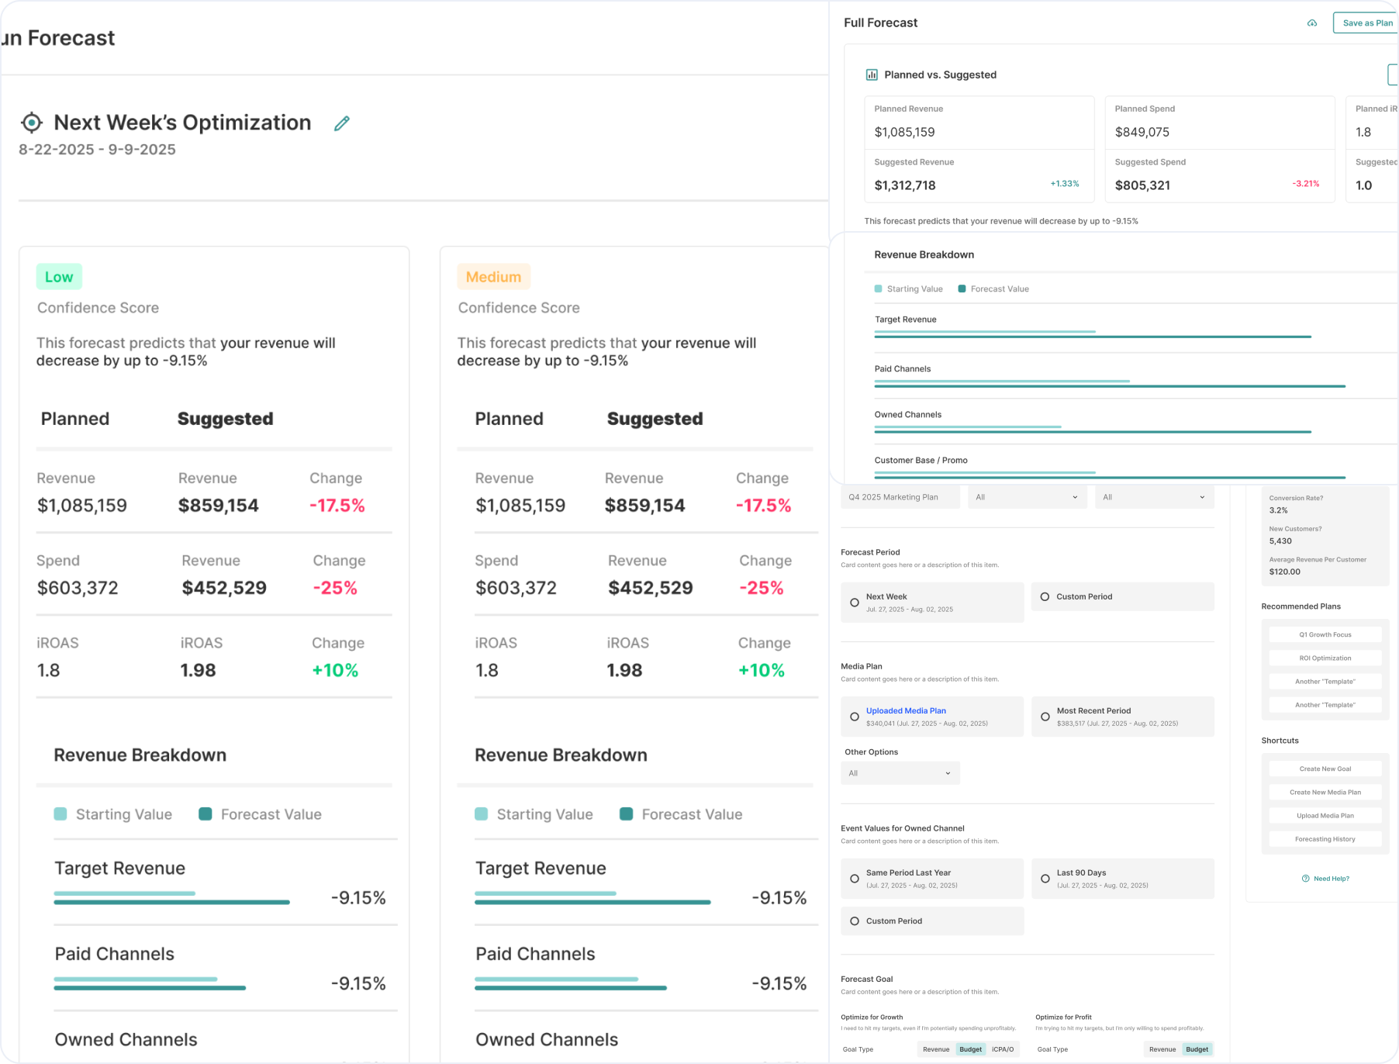Expand the Other Options All dropdown

tap(900, 773)
